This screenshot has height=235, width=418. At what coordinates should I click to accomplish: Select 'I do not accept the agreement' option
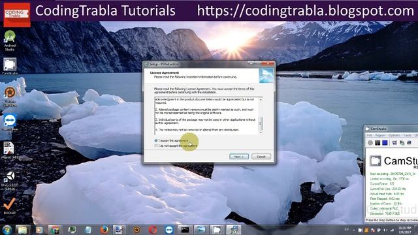point(156,146)
